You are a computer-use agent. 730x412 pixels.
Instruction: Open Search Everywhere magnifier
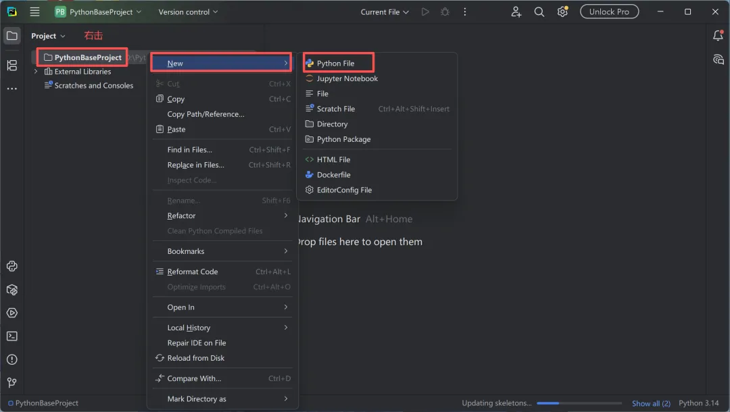click(x=539, y=12)
